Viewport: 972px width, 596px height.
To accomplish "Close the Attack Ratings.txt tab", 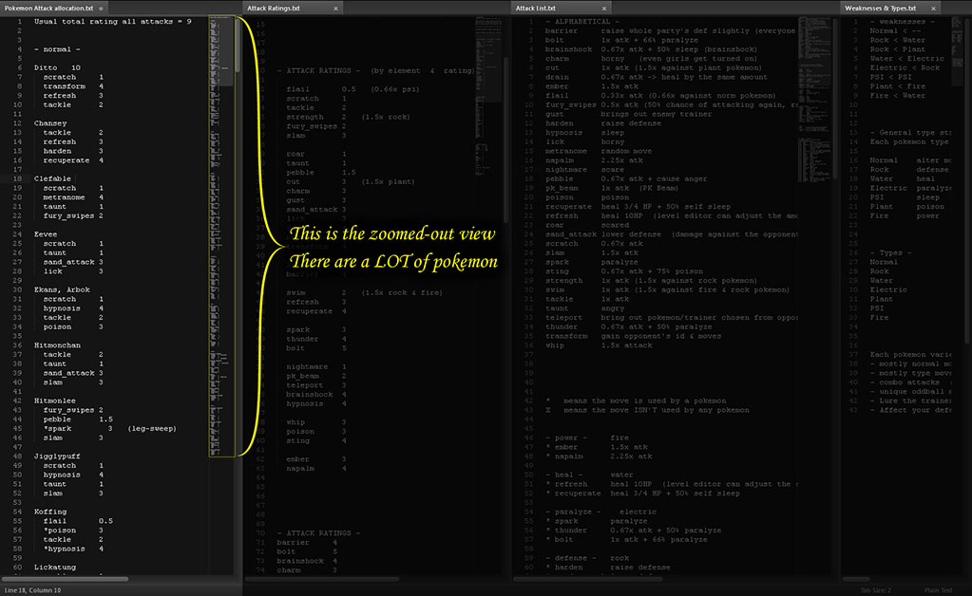I will coord(336,8).
